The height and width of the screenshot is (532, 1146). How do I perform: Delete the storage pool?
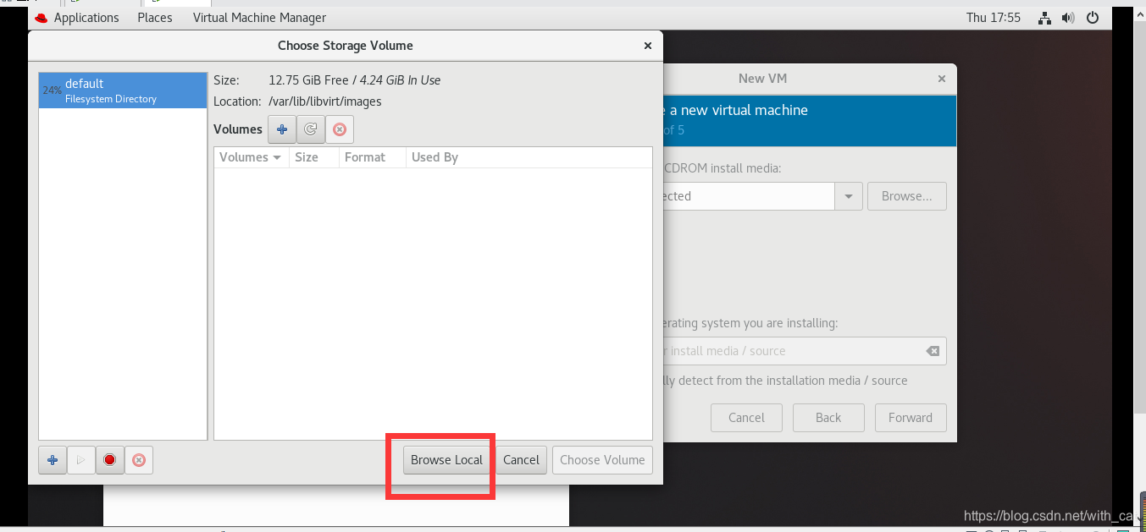tap(139, 460)
